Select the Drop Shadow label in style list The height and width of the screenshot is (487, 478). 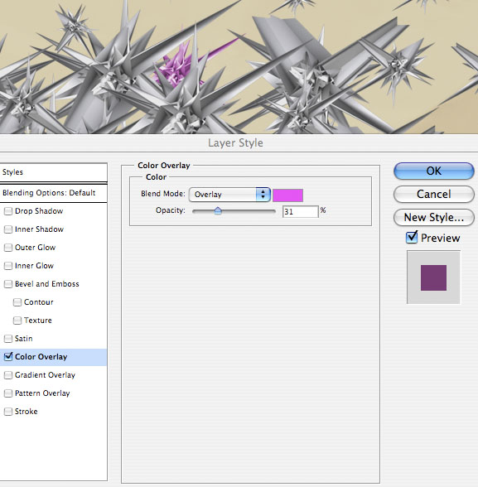click(39, 211)
